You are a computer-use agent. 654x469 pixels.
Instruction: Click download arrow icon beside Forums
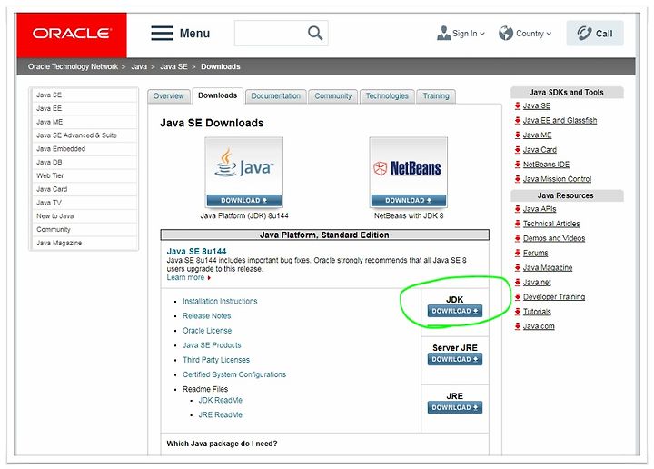point(518,253)
